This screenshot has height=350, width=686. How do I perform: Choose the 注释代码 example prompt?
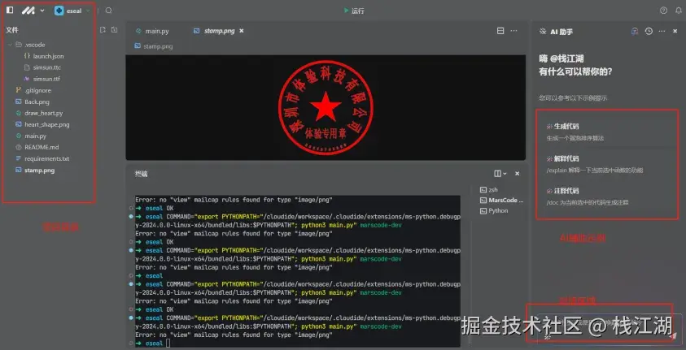coord(607,197)
